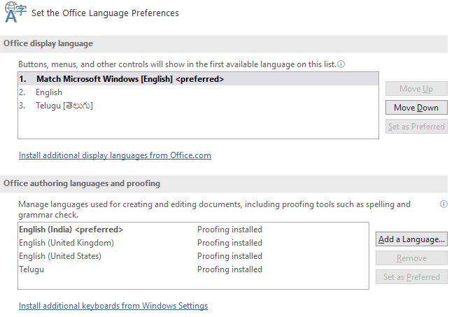Click the Office language preferences globe icon
This screenshot has width=454, height=317.
coord(15,12)
